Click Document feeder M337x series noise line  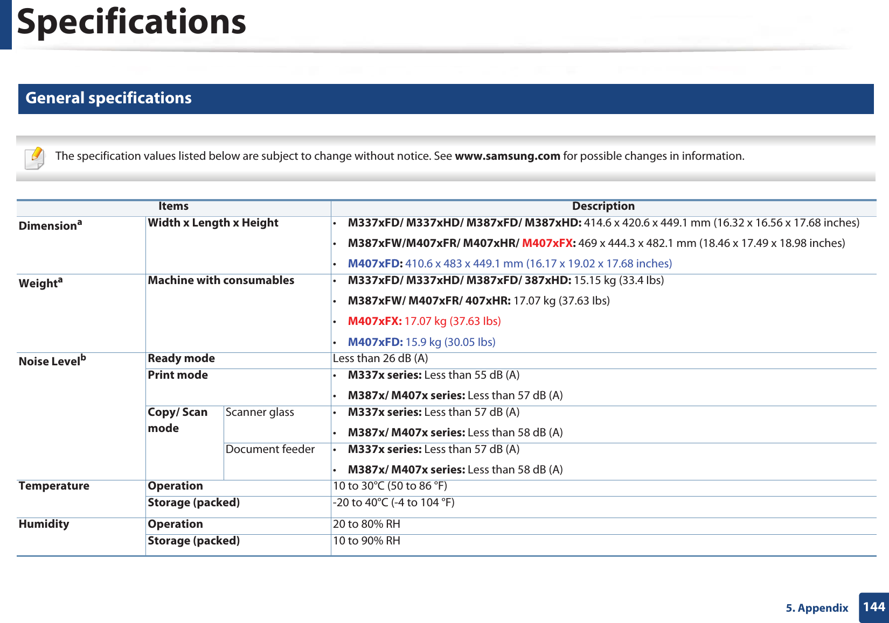click(434, 450)
